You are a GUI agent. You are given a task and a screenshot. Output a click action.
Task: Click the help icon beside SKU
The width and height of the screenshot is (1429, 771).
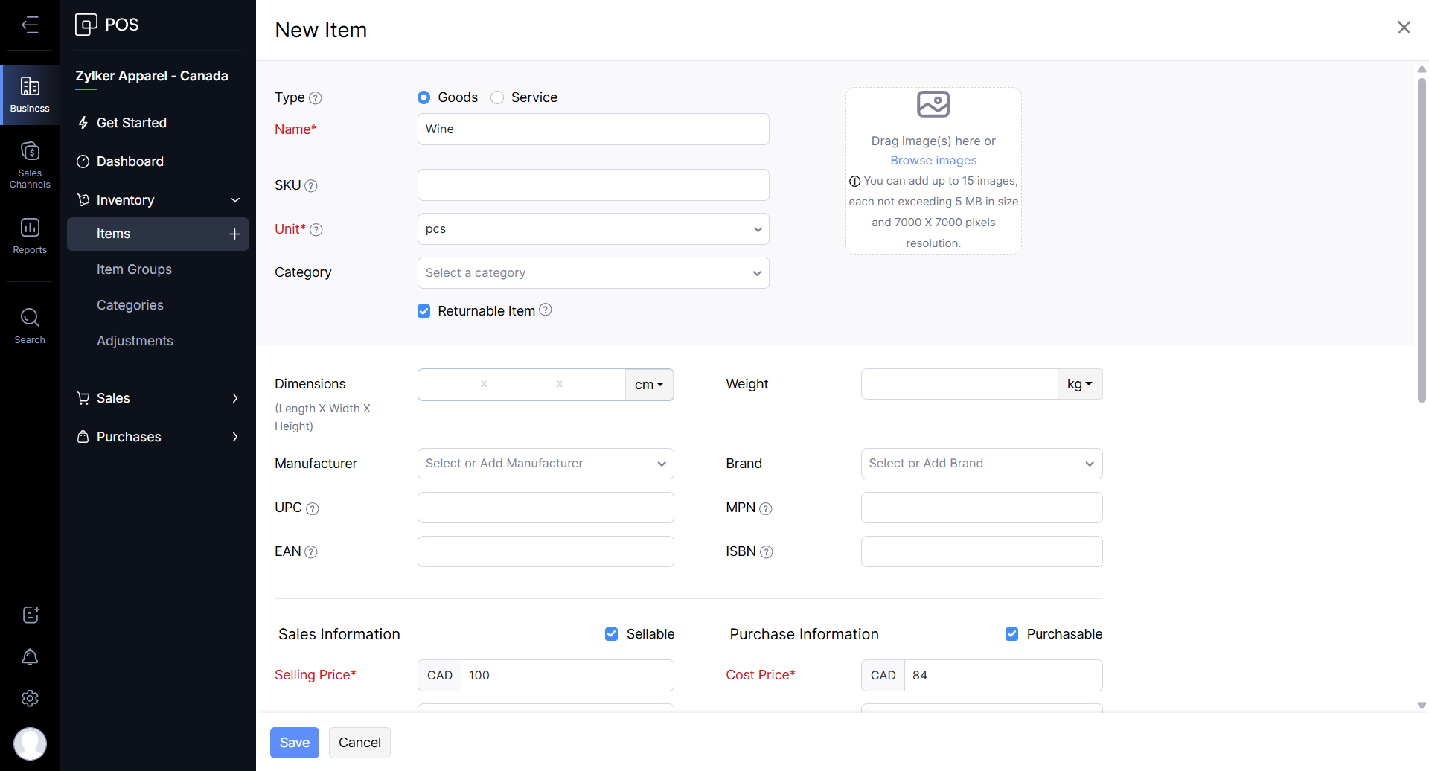coord(311,186)
